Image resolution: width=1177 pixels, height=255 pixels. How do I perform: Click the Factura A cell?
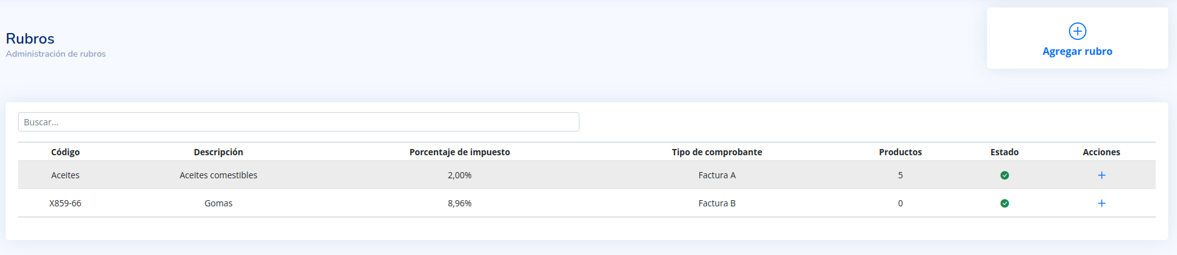tap(717, 175)
